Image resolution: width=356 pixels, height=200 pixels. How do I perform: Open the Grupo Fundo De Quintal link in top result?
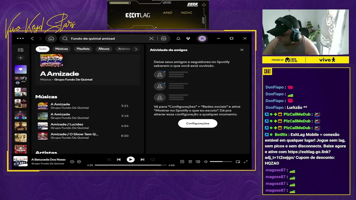click(73, 79)
